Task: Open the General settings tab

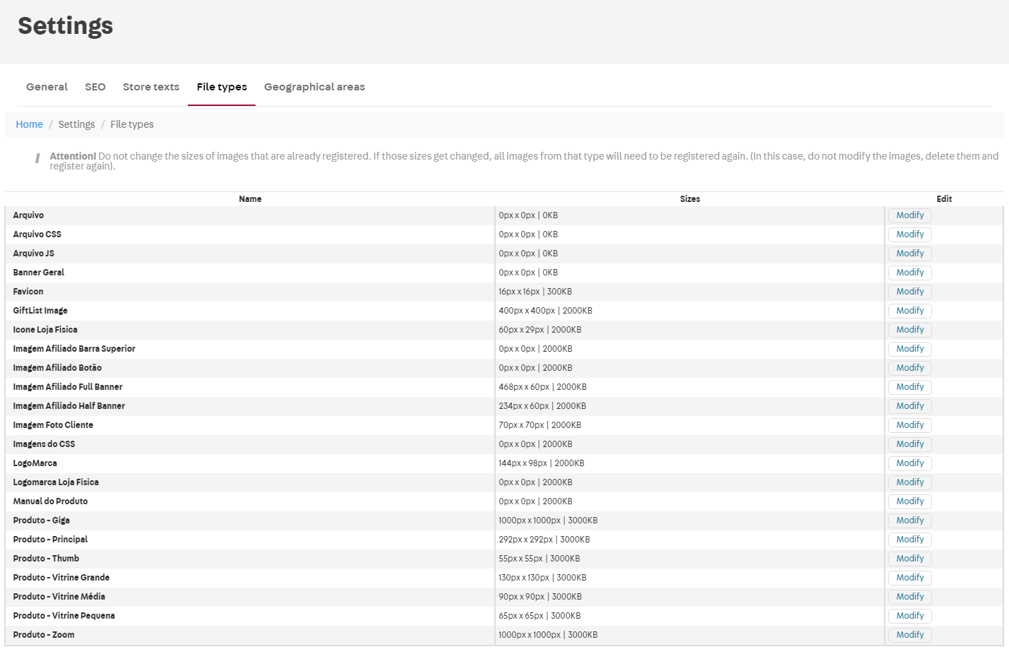Action: pyautogui.click(x=47, y=87)
